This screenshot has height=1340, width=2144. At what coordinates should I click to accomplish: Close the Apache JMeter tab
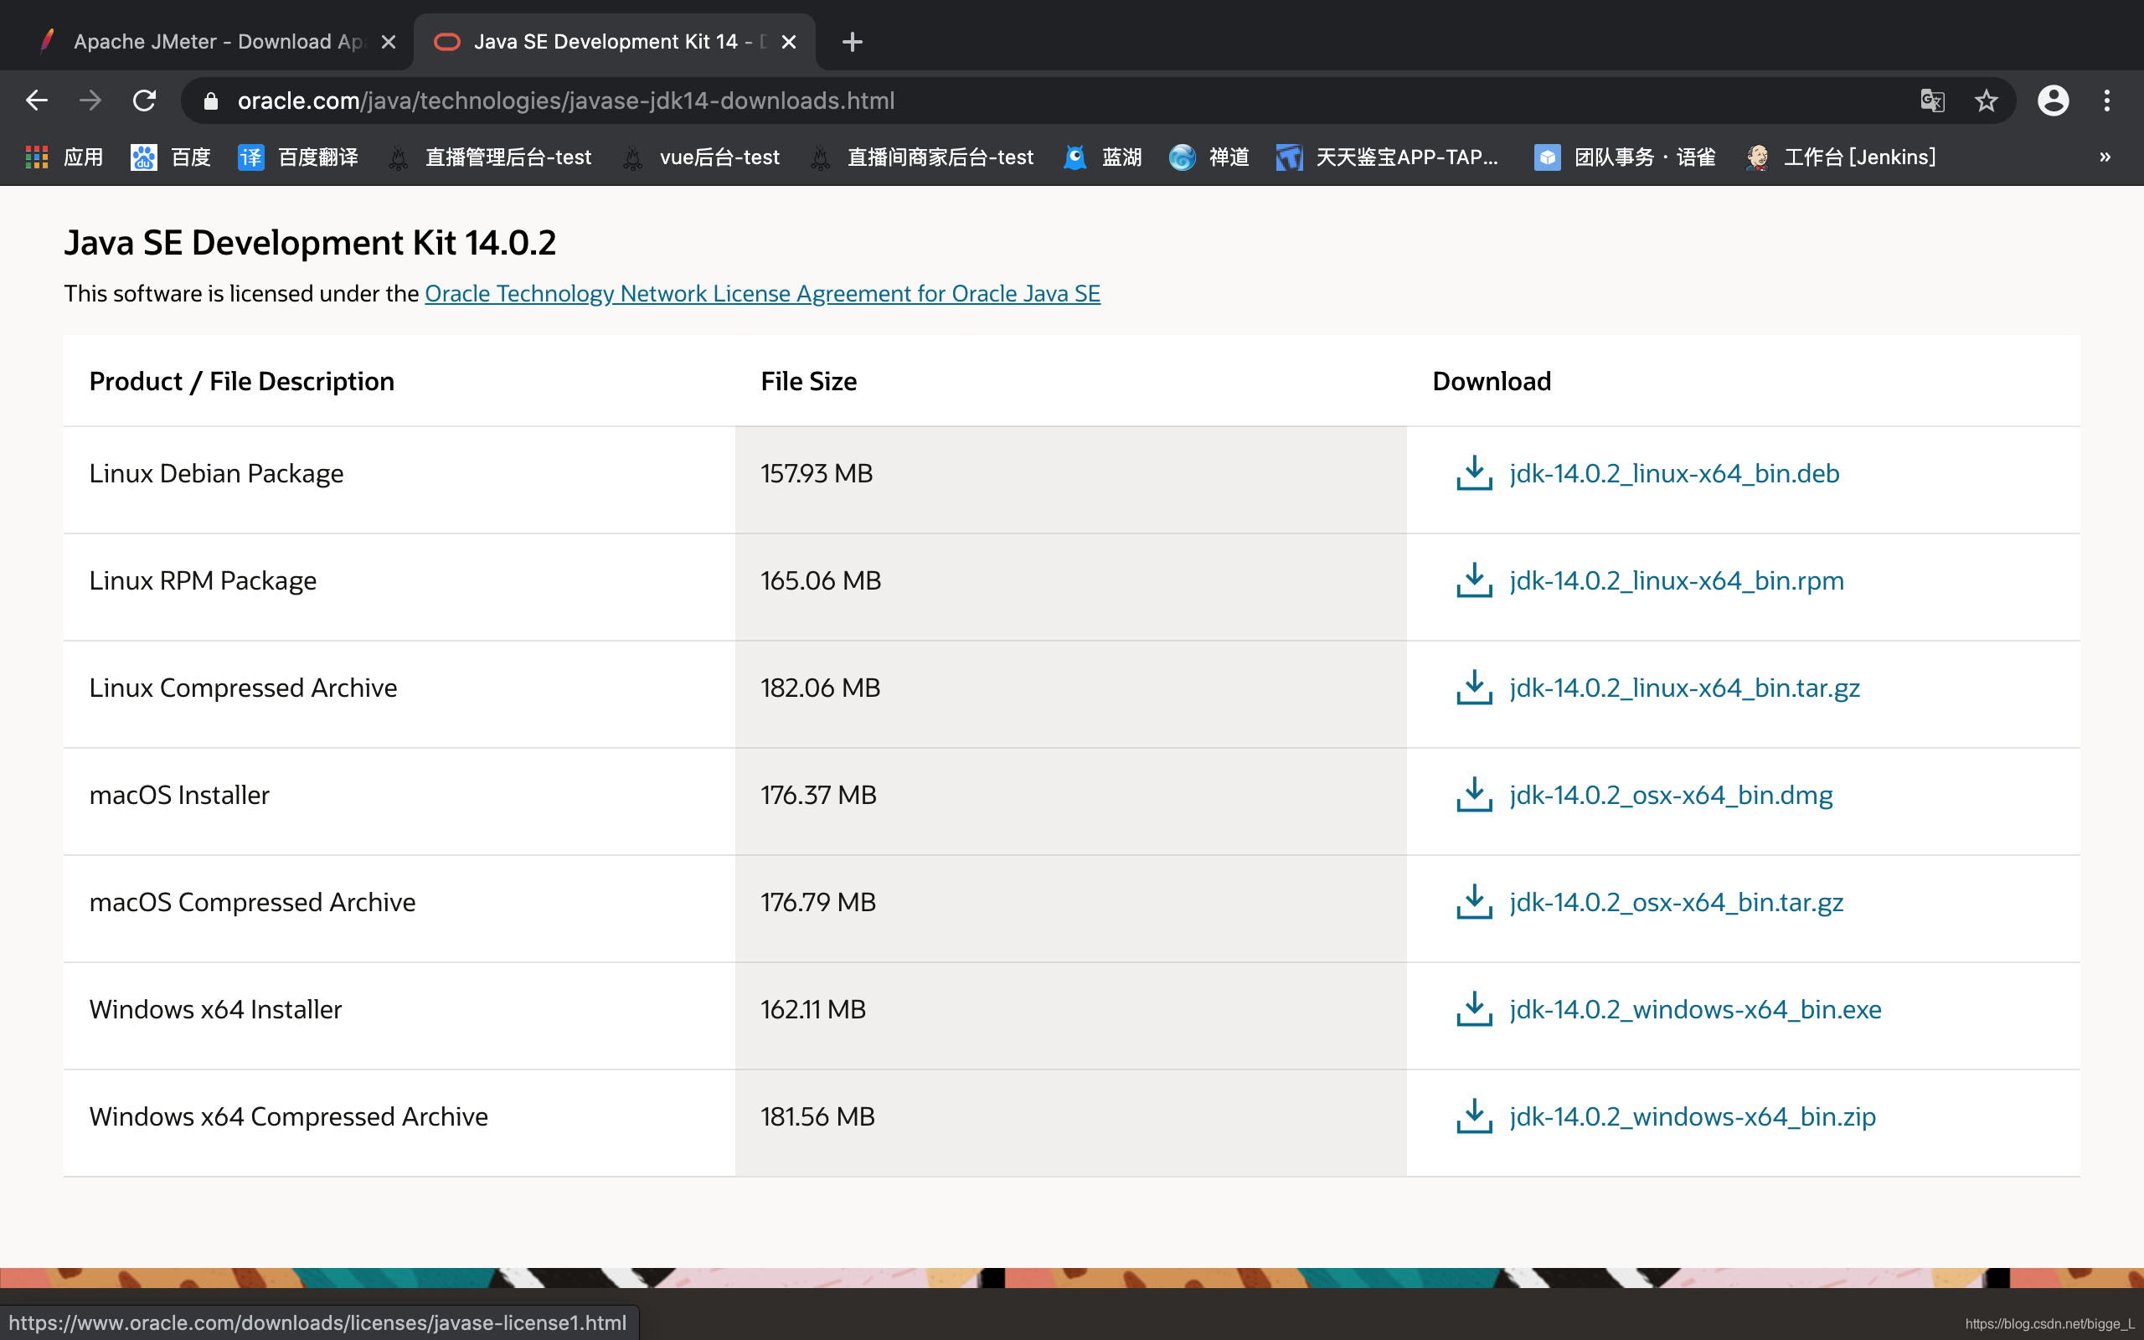388,42
